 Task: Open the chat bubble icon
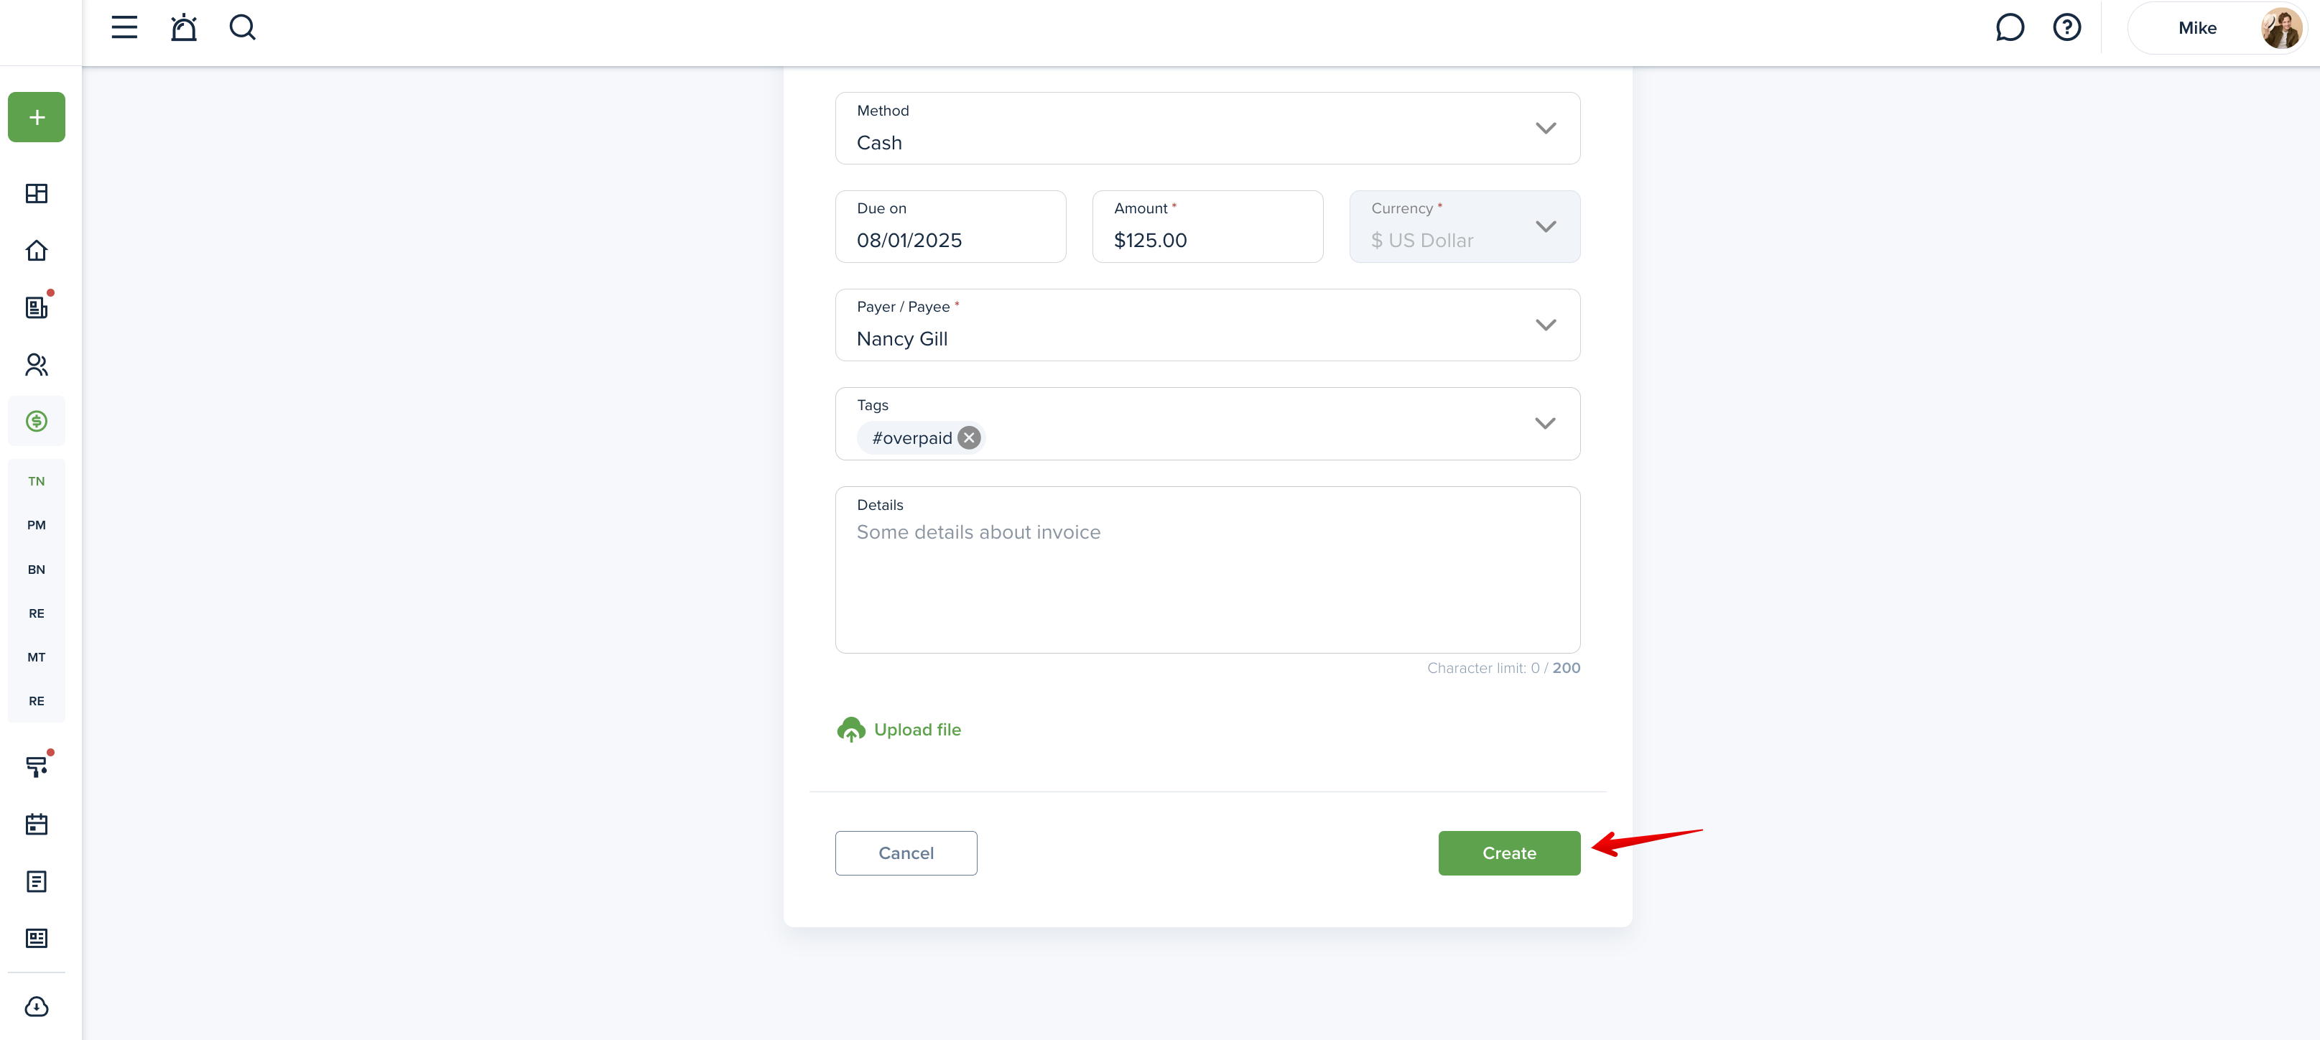coord(2009,28)
